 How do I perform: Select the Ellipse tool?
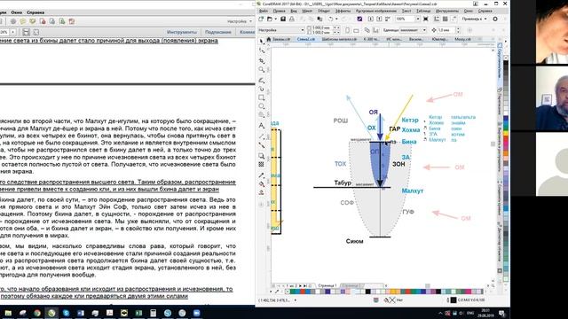click(x=262, y=106)
